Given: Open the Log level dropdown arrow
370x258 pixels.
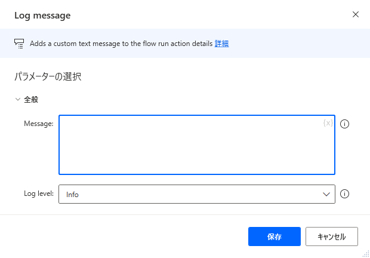Looking at the screenshot, I should [326, 194].
